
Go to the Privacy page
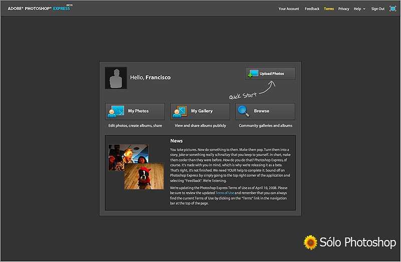(x=344, y=9)
